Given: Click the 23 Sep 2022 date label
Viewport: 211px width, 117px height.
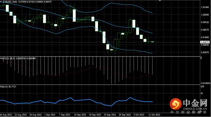Looking at the screenshot, I should click(110, 115).
